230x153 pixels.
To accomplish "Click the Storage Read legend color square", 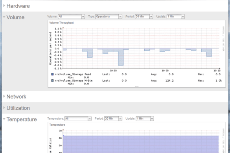I will (52, 74).
